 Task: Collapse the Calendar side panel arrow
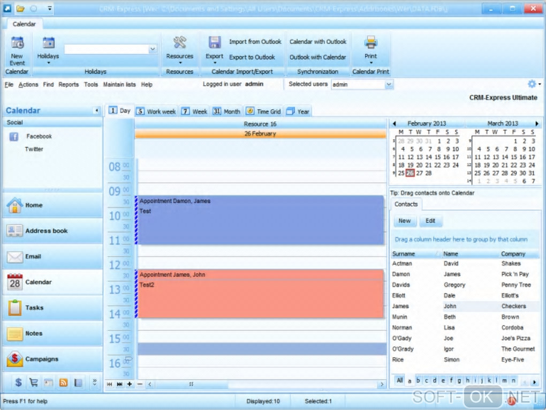pos(96,110)
